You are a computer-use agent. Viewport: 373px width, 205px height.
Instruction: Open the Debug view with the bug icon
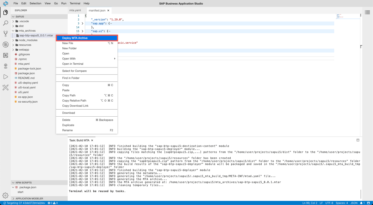pyautogui.click(x=5, y=44)
